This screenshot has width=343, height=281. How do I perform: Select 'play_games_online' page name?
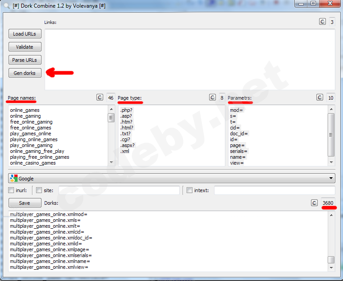pos(30,134)
